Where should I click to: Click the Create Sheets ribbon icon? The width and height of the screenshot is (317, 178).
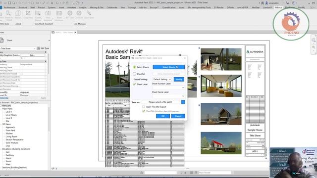coord(38,13)
